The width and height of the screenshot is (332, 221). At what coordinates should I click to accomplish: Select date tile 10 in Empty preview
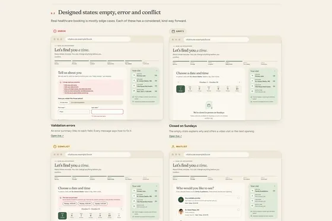click(237, 89)
